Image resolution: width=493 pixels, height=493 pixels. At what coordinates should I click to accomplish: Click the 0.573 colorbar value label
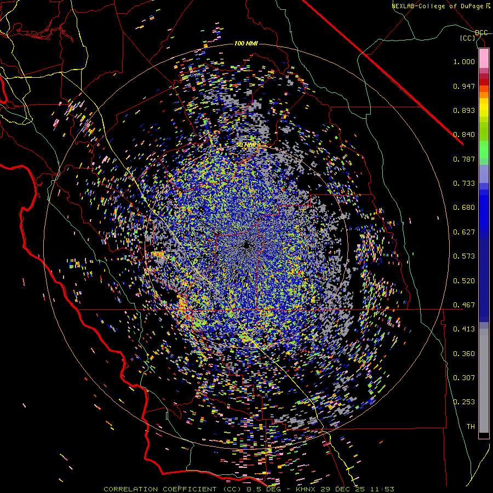click(464, 256)
